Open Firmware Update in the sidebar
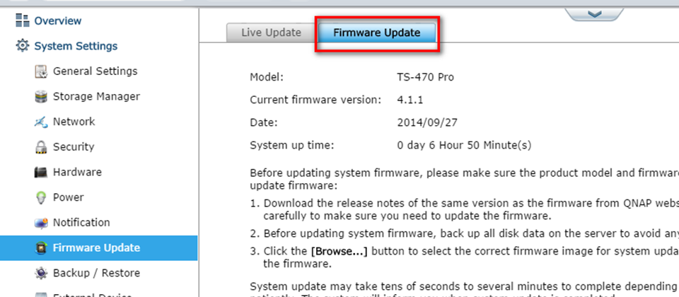 coord(99,248)
